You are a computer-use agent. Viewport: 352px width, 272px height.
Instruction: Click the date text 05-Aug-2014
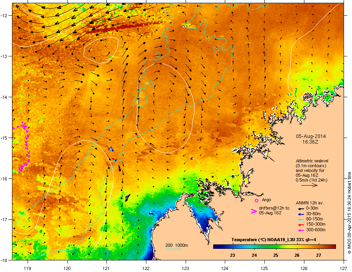click(x=311, y=136)
